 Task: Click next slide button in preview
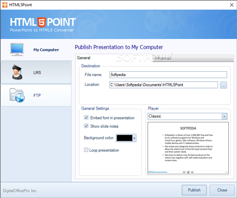pyautogui.click(x=193, y=172)
